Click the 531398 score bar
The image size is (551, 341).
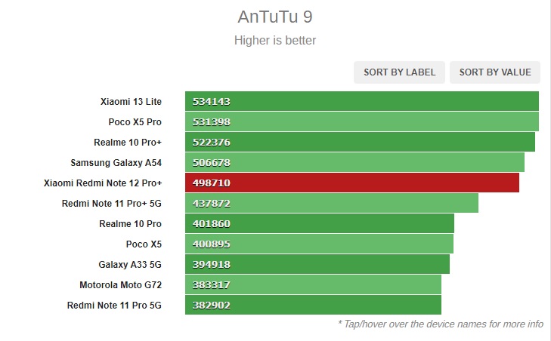point(362,121)
